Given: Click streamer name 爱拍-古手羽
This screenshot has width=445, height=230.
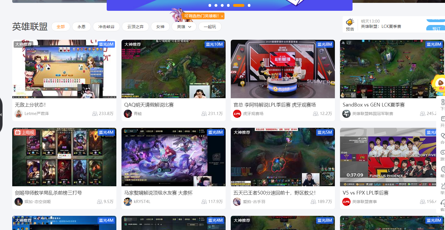Looking at the screenshot, I should (x=254, y=202).
